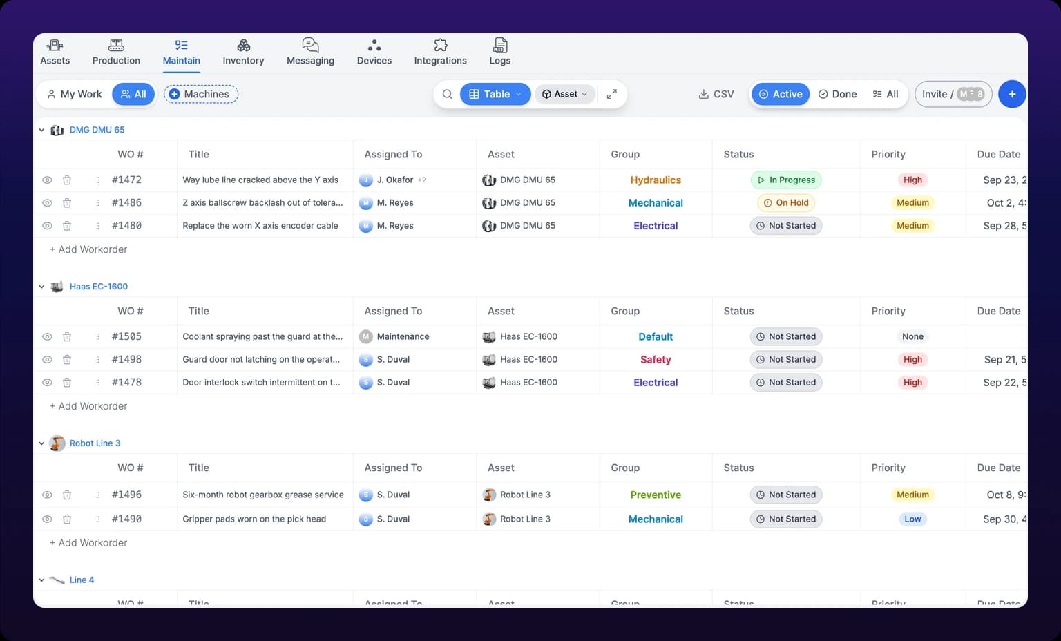Delete work order #1472 with trash icon
Screen dimensions: 1061x641
[x=67, y=180]
